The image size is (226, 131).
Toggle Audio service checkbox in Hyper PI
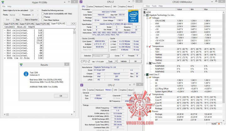coord(42,14)
